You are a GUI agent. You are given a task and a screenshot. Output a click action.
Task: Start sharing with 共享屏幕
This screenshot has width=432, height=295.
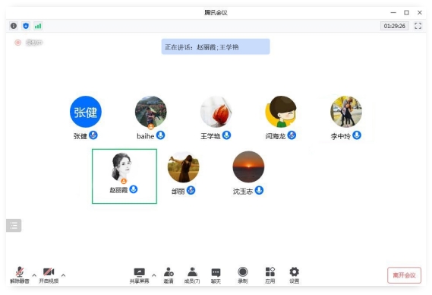pos(140,275)
